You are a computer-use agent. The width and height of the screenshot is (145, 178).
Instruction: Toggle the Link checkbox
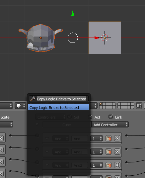coord(110,117)
